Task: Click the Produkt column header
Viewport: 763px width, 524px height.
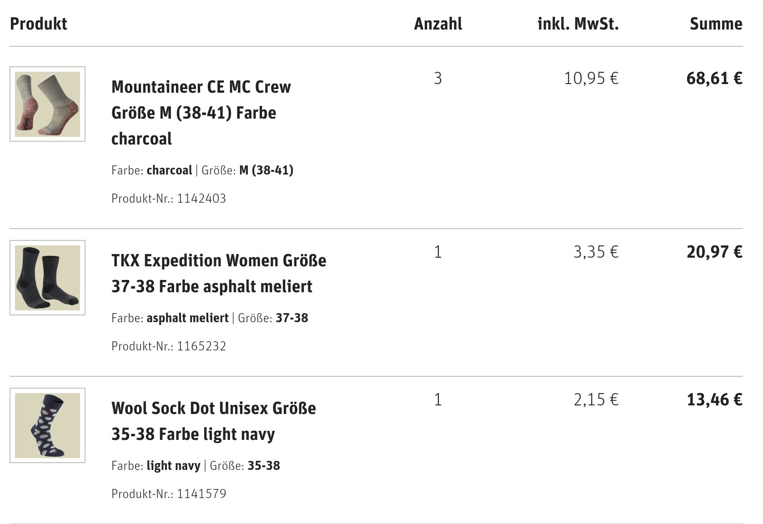Action: pyautogui.click(x=39, y=24)
